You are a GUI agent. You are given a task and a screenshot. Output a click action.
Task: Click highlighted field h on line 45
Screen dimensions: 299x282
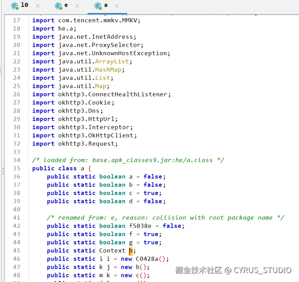tap(131, 251)
